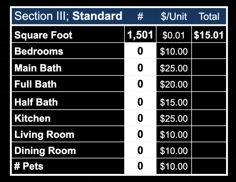Click the empty Bedrooms total cell
This screenshot has height=182, width=236.
pos(209,51)
